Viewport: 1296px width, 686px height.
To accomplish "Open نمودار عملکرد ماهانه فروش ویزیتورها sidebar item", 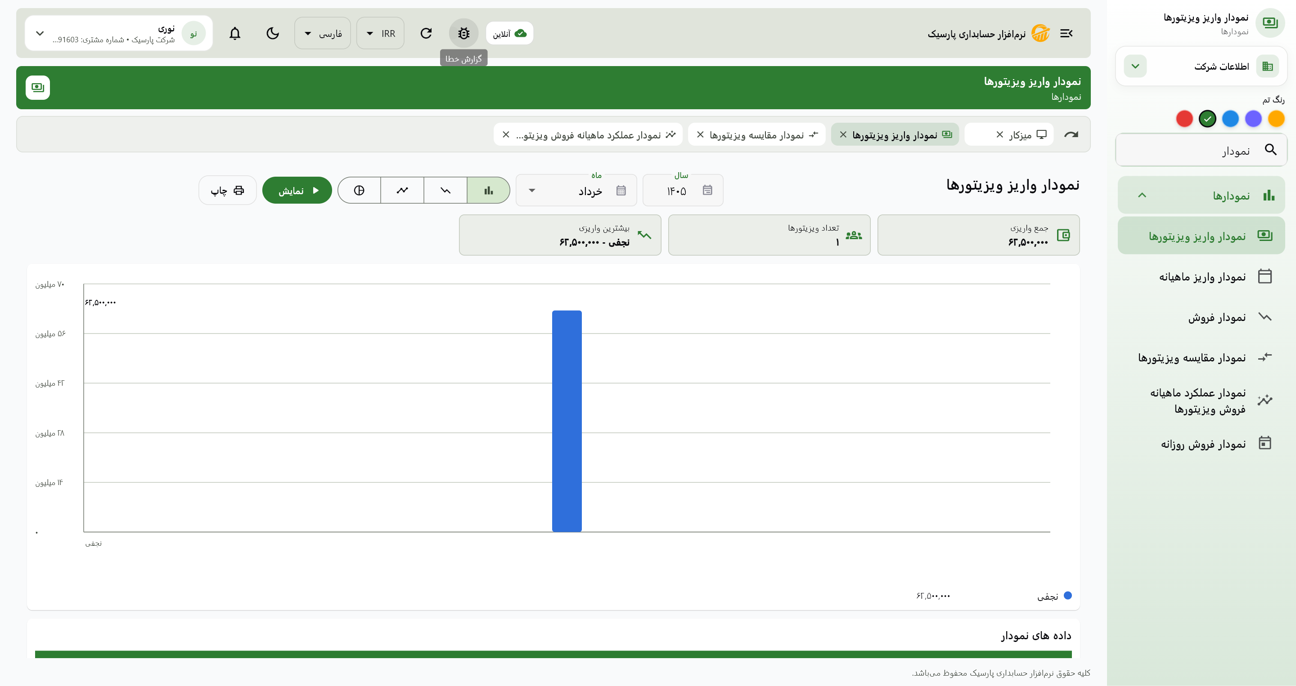I will (1201, 401).
